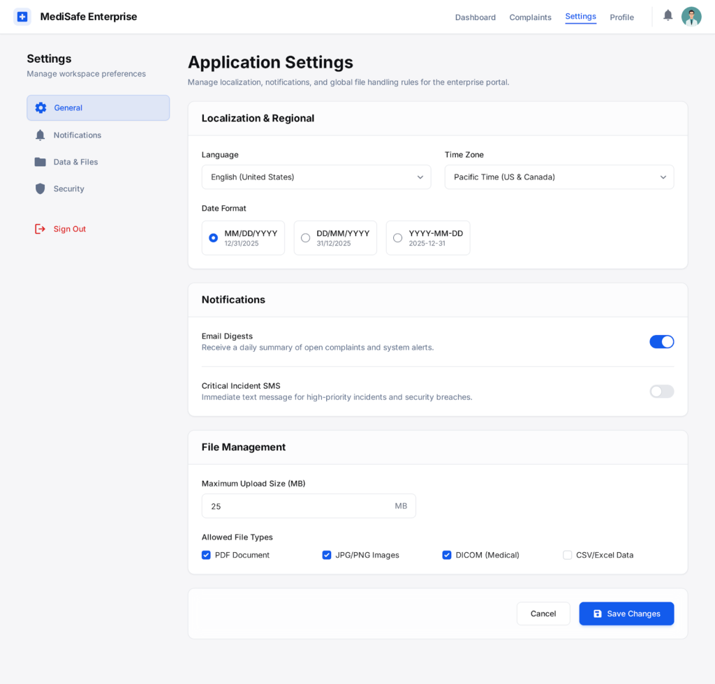
Task: Uncheck the DICOM (Medical) checkbox
Action: 447,556
